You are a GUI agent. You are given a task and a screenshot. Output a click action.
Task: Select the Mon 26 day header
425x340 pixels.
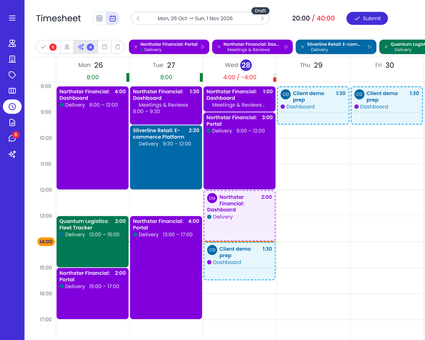(x=90, y=65)
